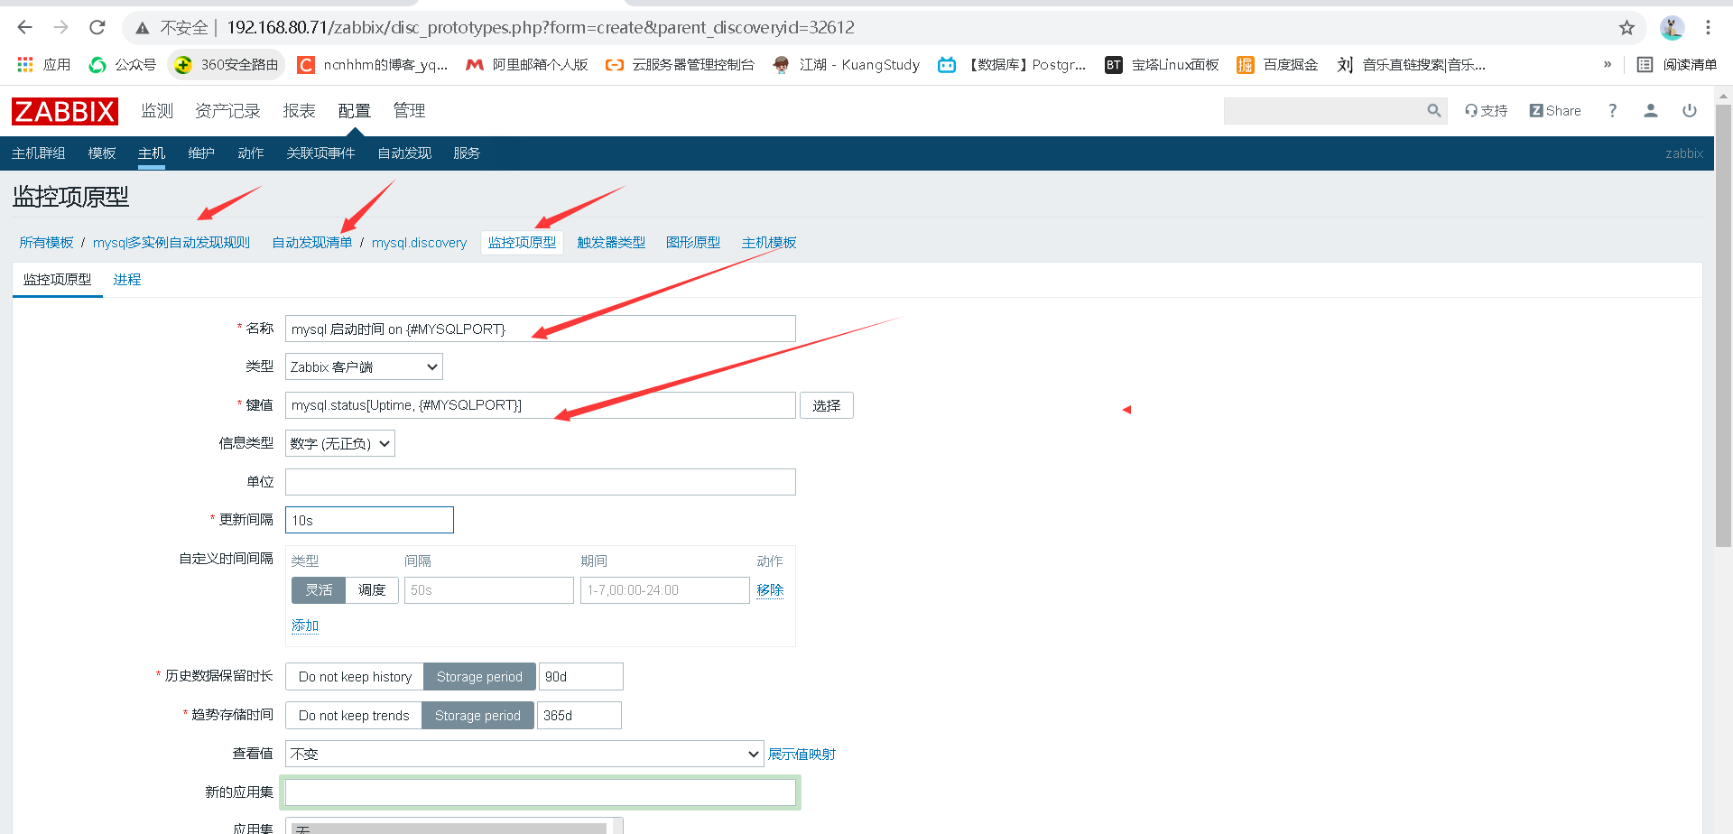1733x834 pixels.
Task: Open the Zabbix Share link
Action: [1555, 111]
